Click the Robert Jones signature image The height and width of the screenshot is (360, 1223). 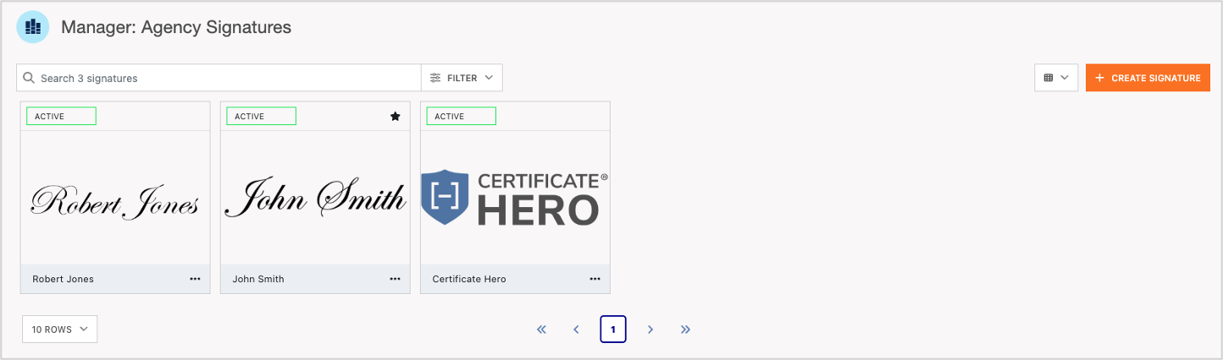[x=115, y=202]
